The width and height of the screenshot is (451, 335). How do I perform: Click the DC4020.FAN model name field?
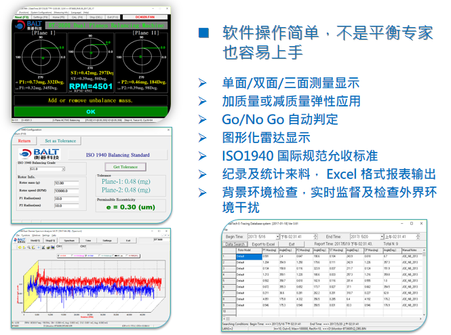click(145, 17)
